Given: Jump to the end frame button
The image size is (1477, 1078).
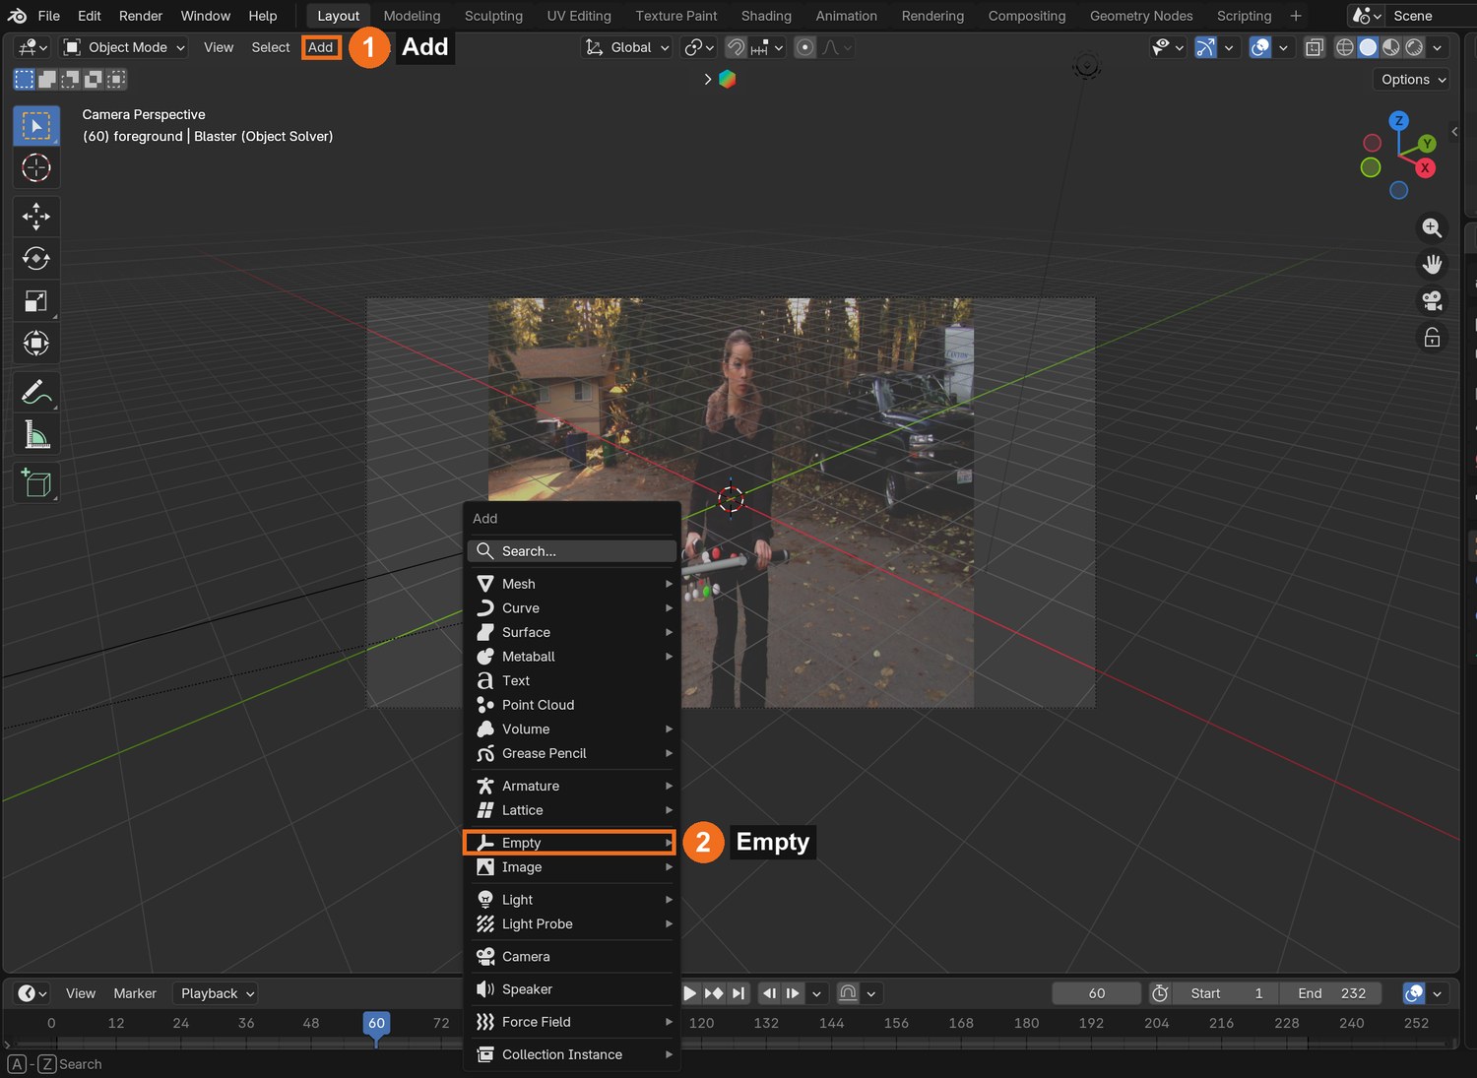Looking at the screenshot, I should pos(738,993).
